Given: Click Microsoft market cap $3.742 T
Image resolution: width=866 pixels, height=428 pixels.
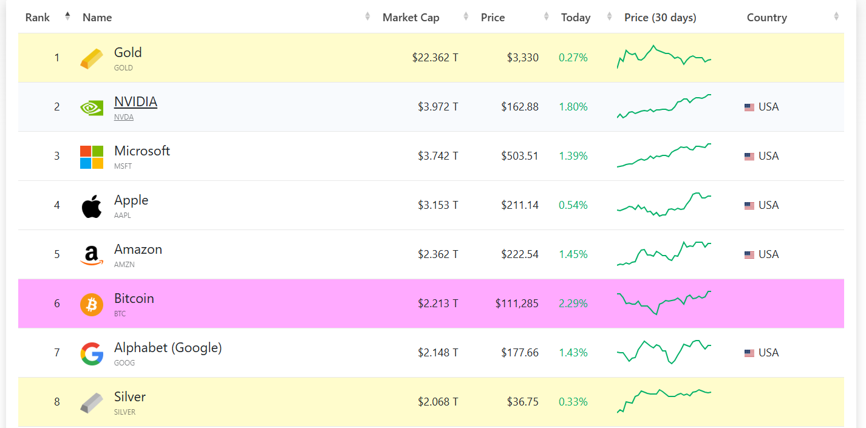Looking at the screenshot, I should coord(438,156).
